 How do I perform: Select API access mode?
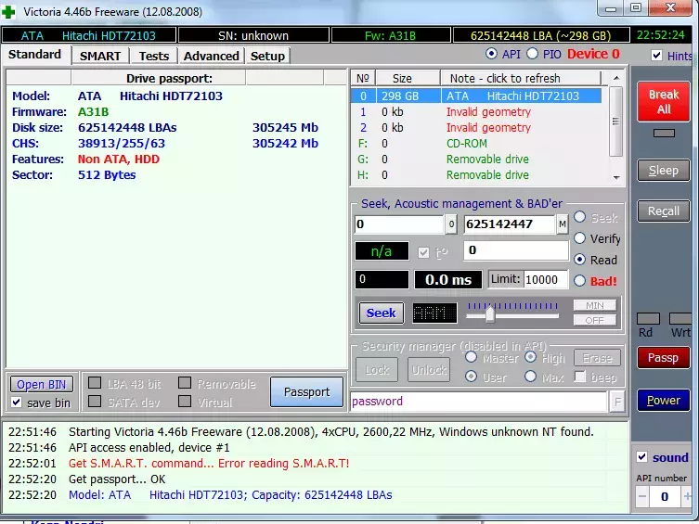coord(491,54)
